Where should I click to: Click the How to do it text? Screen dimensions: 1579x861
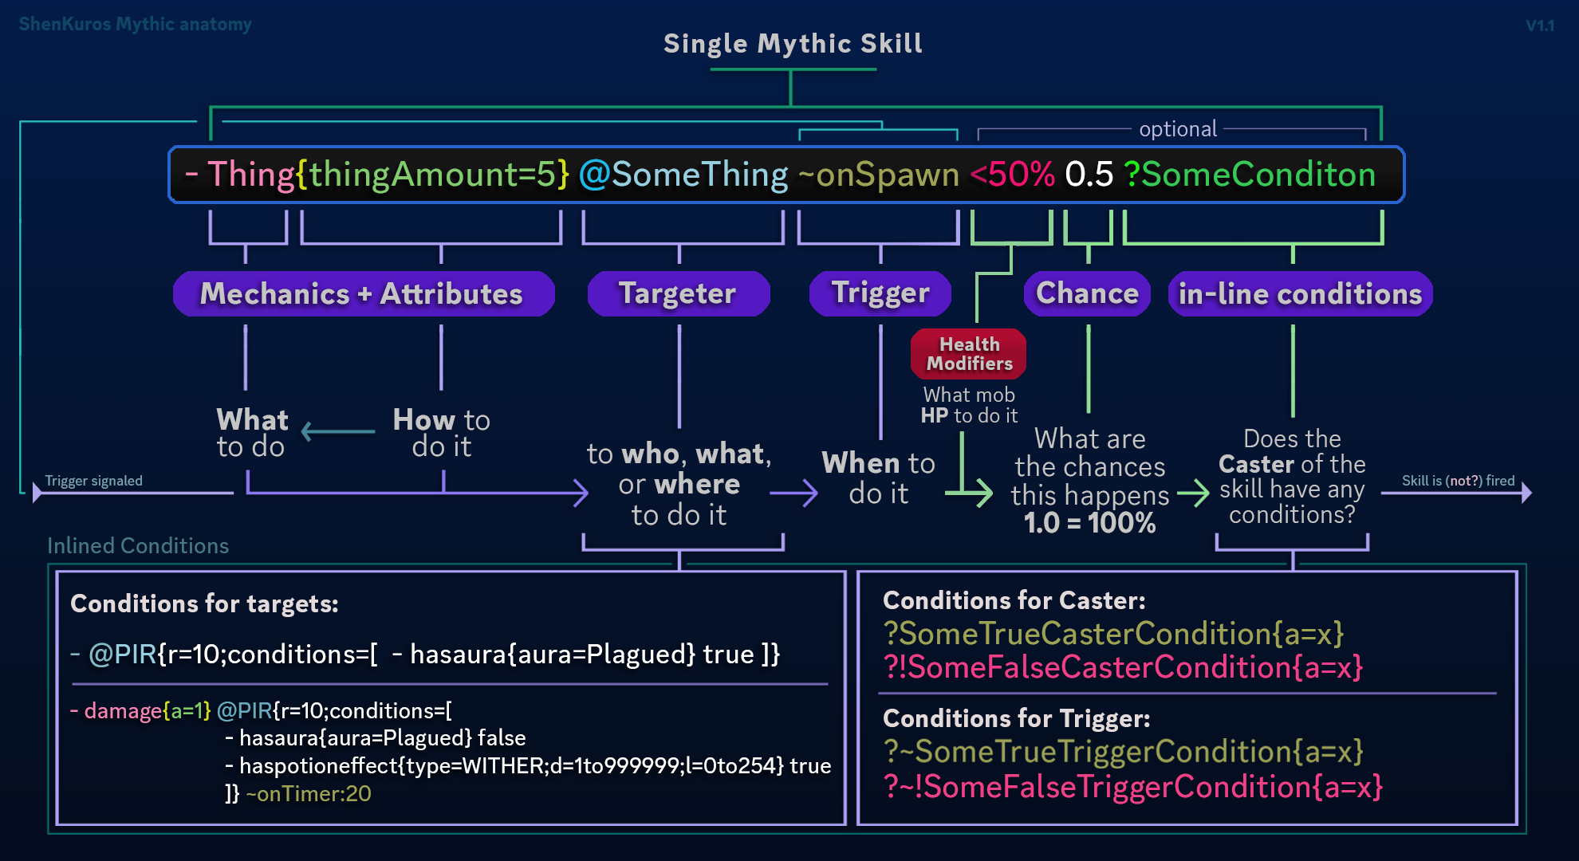pos(442,433)
